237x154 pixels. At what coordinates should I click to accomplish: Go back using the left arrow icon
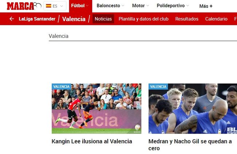[x=12, y=19]
